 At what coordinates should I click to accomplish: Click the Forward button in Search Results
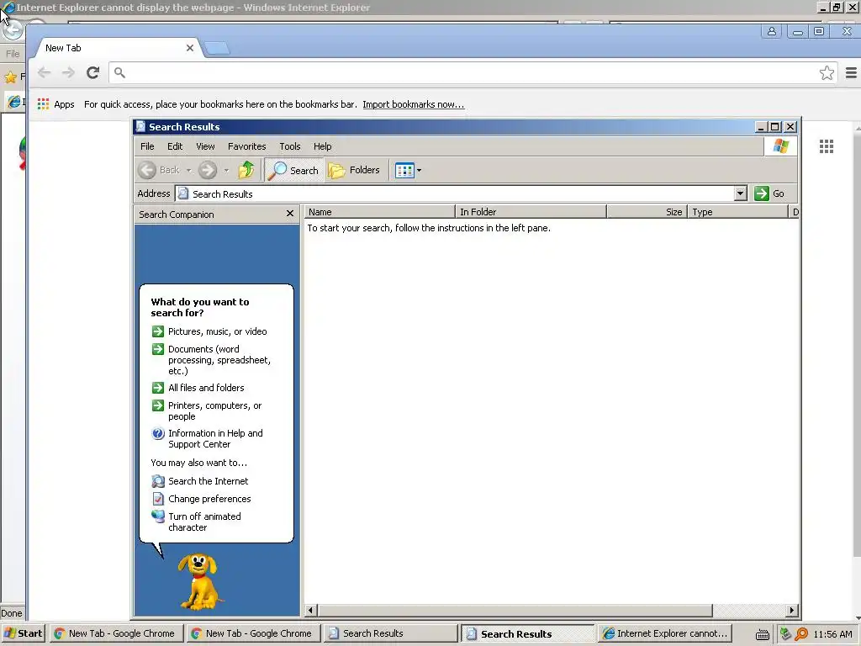208,170
